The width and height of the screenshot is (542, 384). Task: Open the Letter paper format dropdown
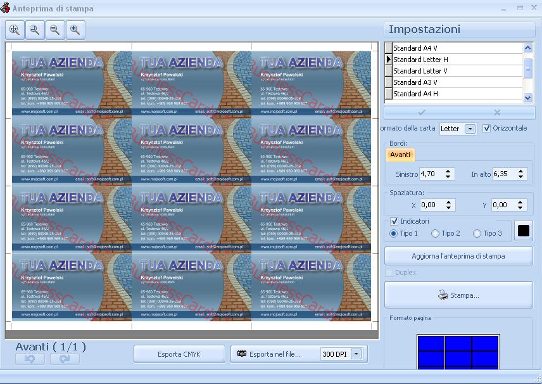click(x=470, y=129)
